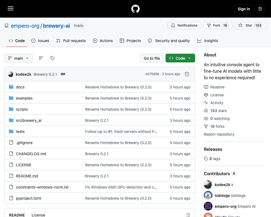271x217 pixels.
Task: Switch to the Insights tab
Action: pyautogui.click(x=208, y=41)
